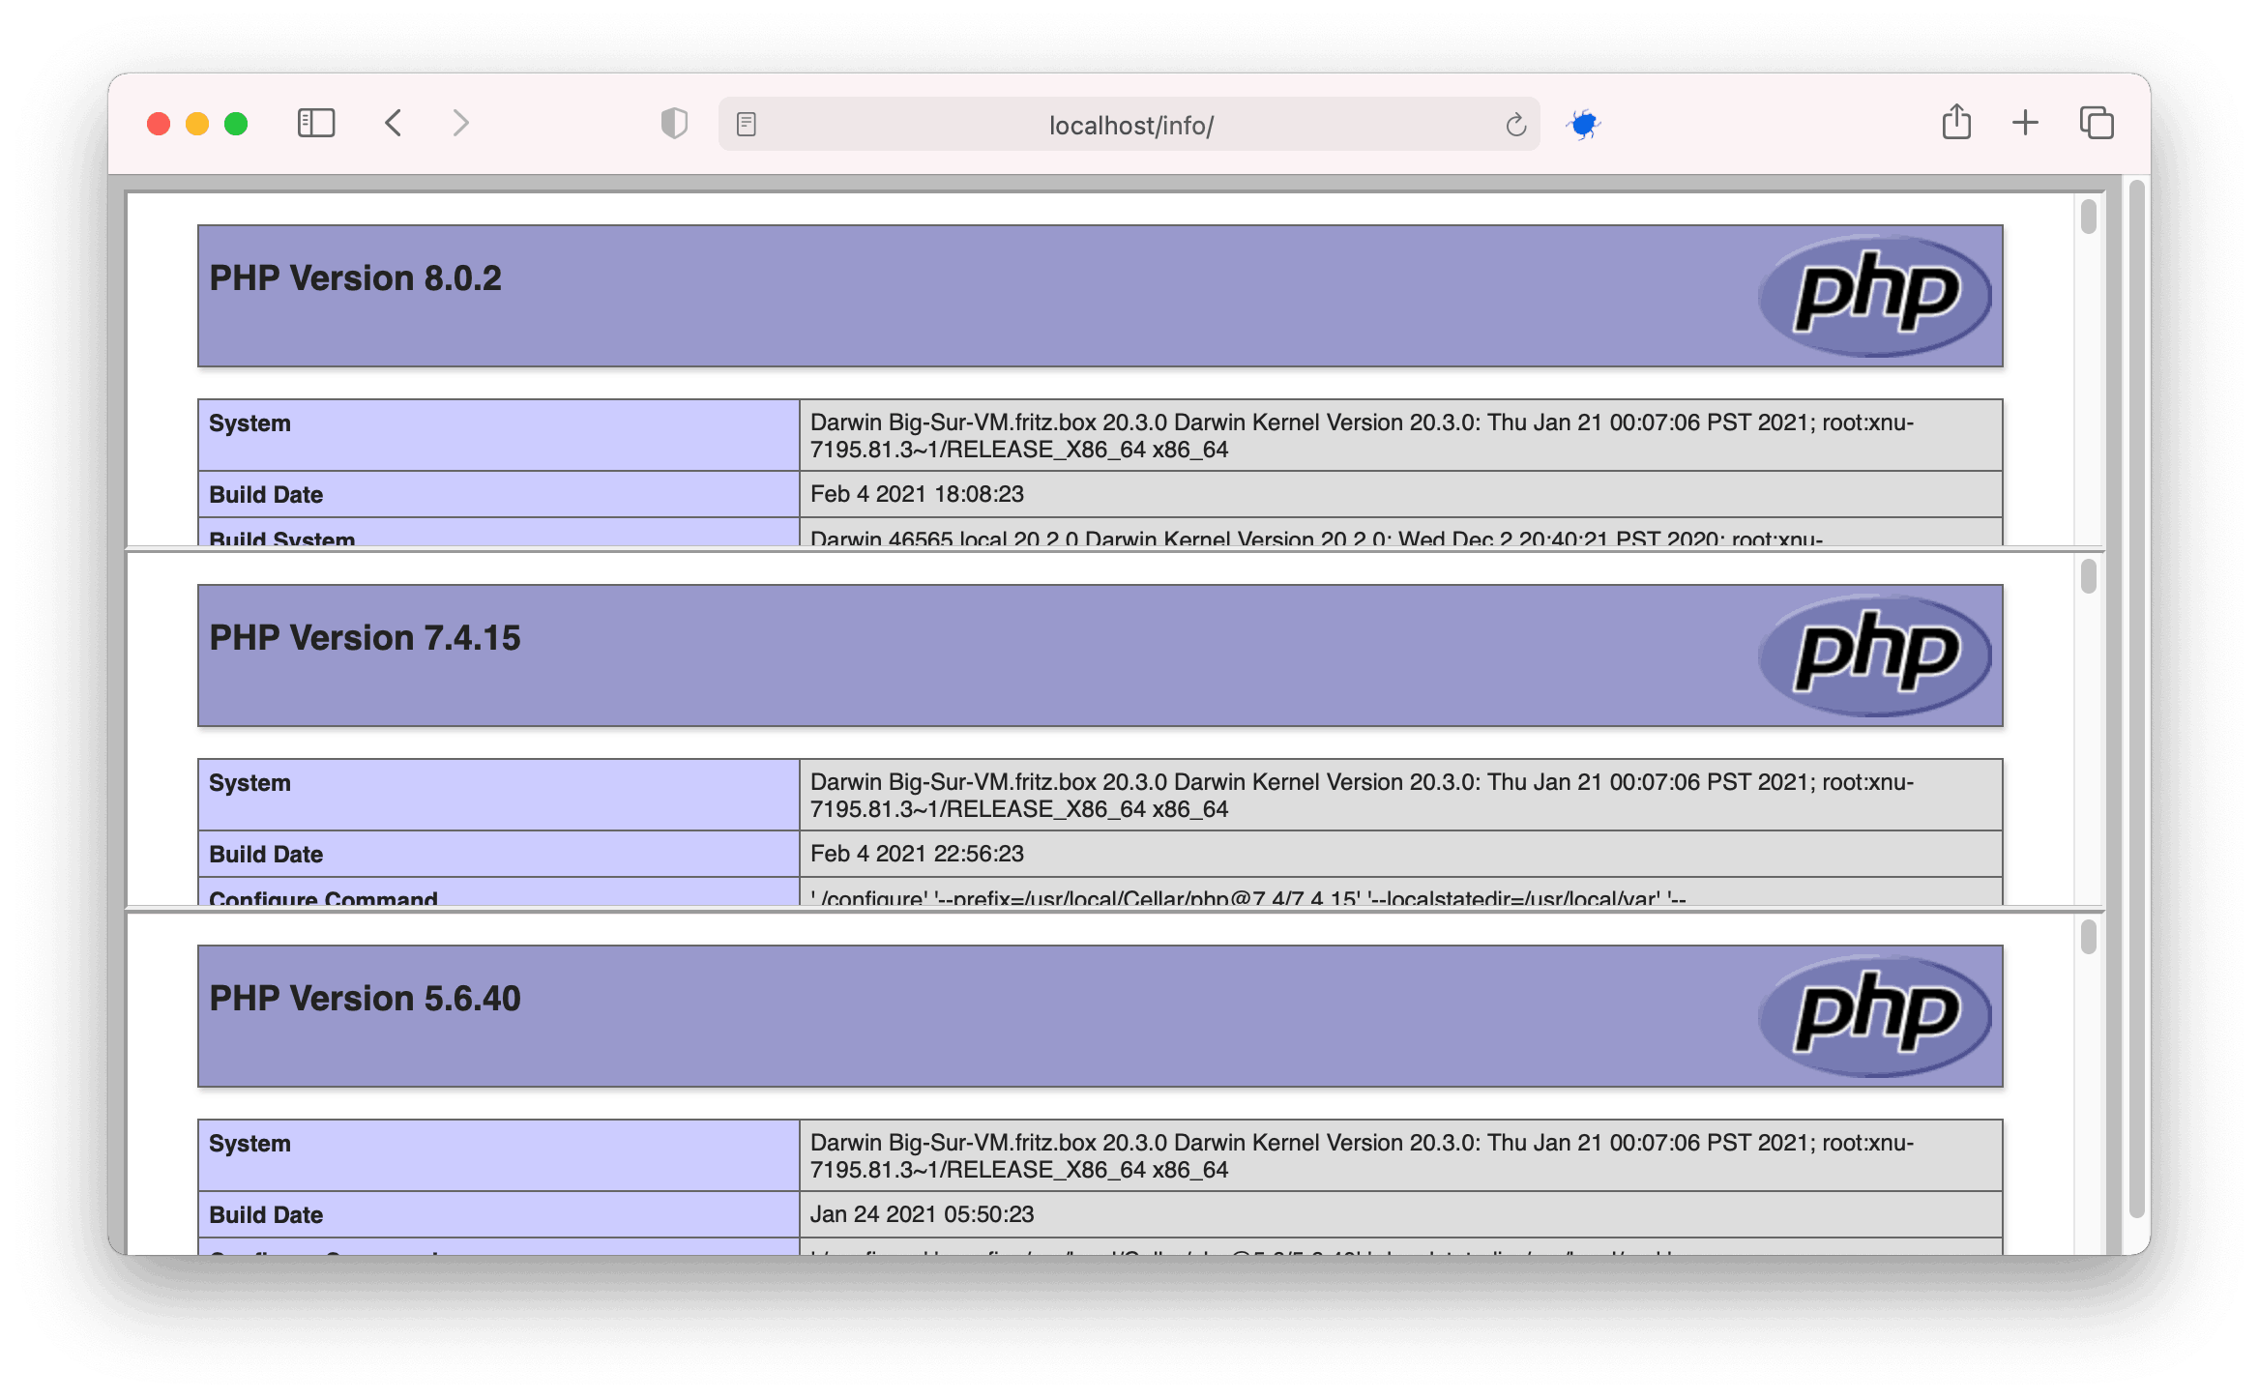Share the current page
This screenshot has height=1398, width=2259.
coord(1956,123)
